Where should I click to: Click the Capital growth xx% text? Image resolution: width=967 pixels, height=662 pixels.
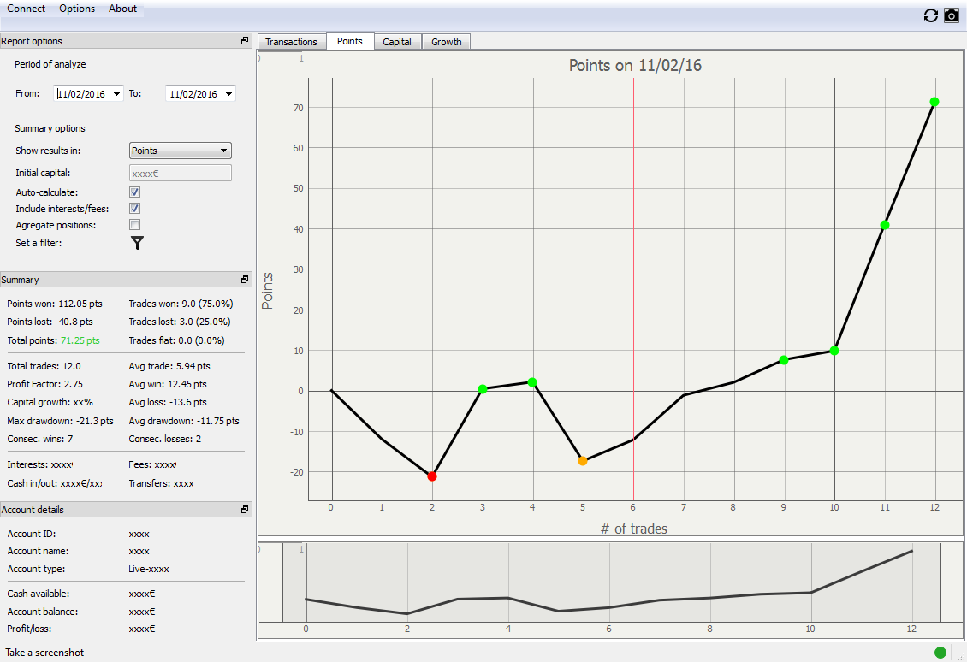tap(50, 401)
